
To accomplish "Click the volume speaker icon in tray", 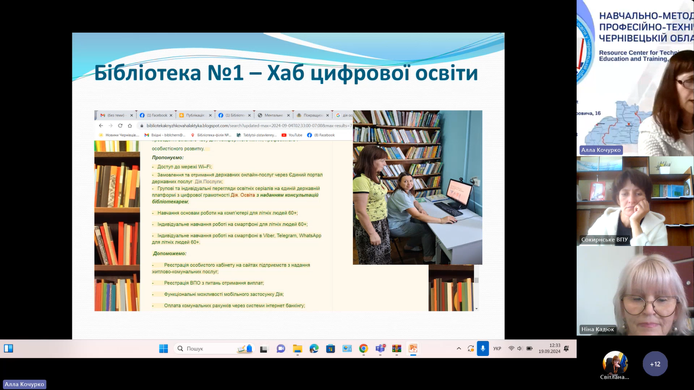I will coord(520,349).
